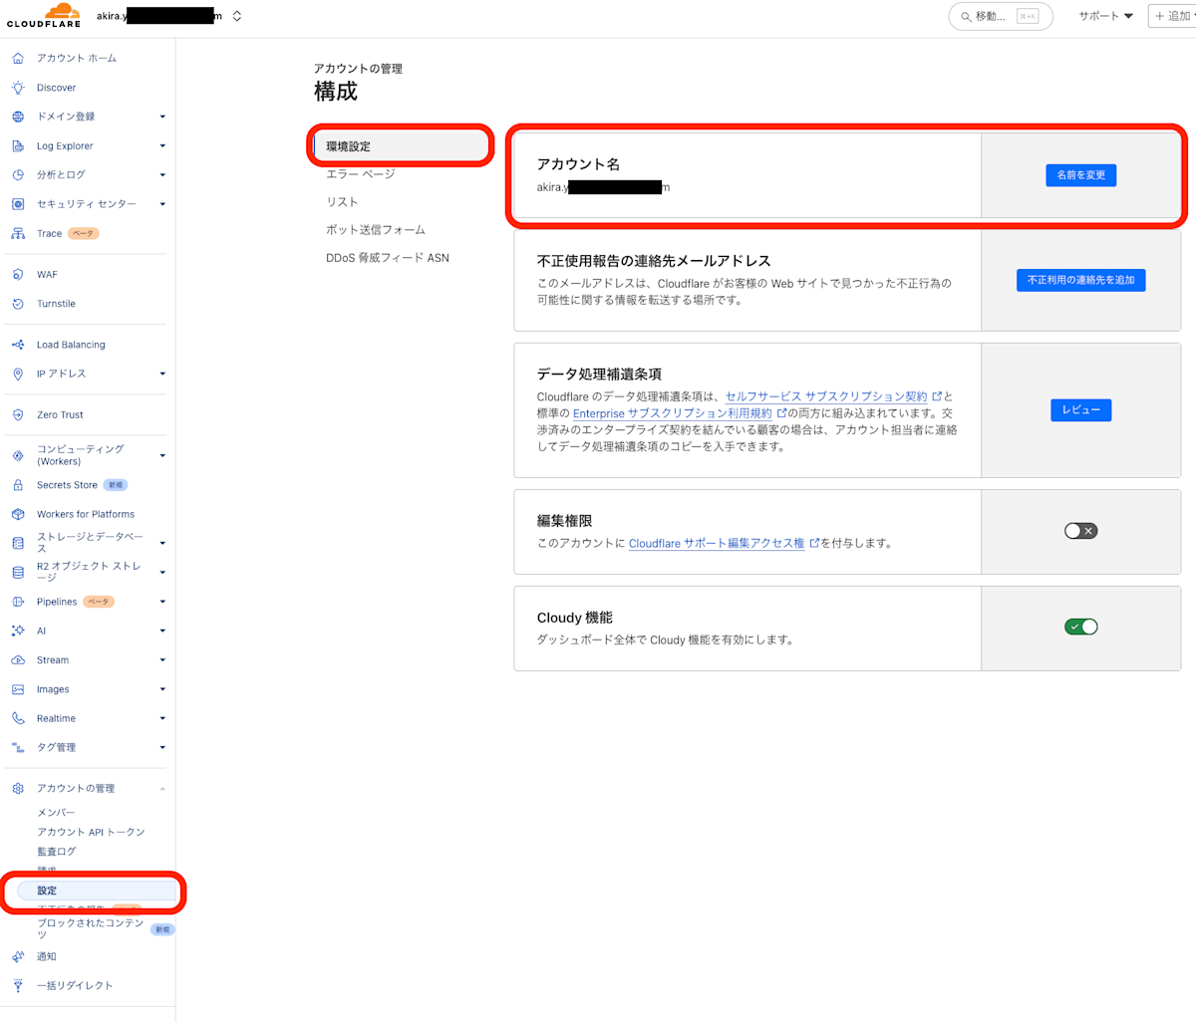The image size is (1196, 1022).
Task: Select the エラー ページ tab
Action: [x=361, y=173]
